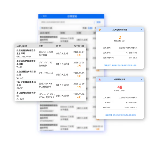Screen dimensions: 162x143
Task: Close the 归还超时提醒 dialog
Action: (x=141, y=80)
